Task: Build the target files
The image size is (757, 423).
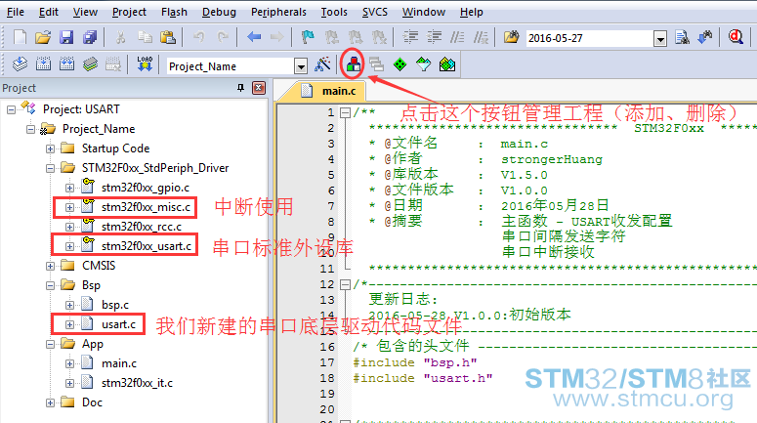Action: click(43, 64)
